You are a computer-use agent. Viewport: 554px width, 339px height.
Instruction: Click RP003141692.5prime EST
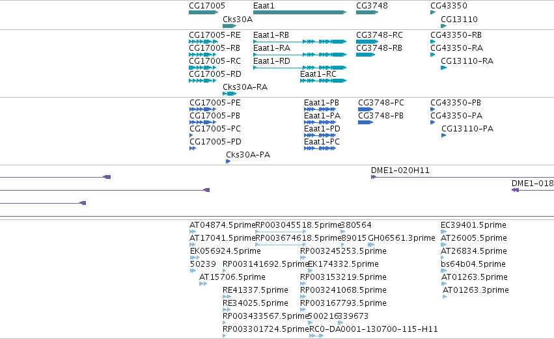[x=225, y=271]
